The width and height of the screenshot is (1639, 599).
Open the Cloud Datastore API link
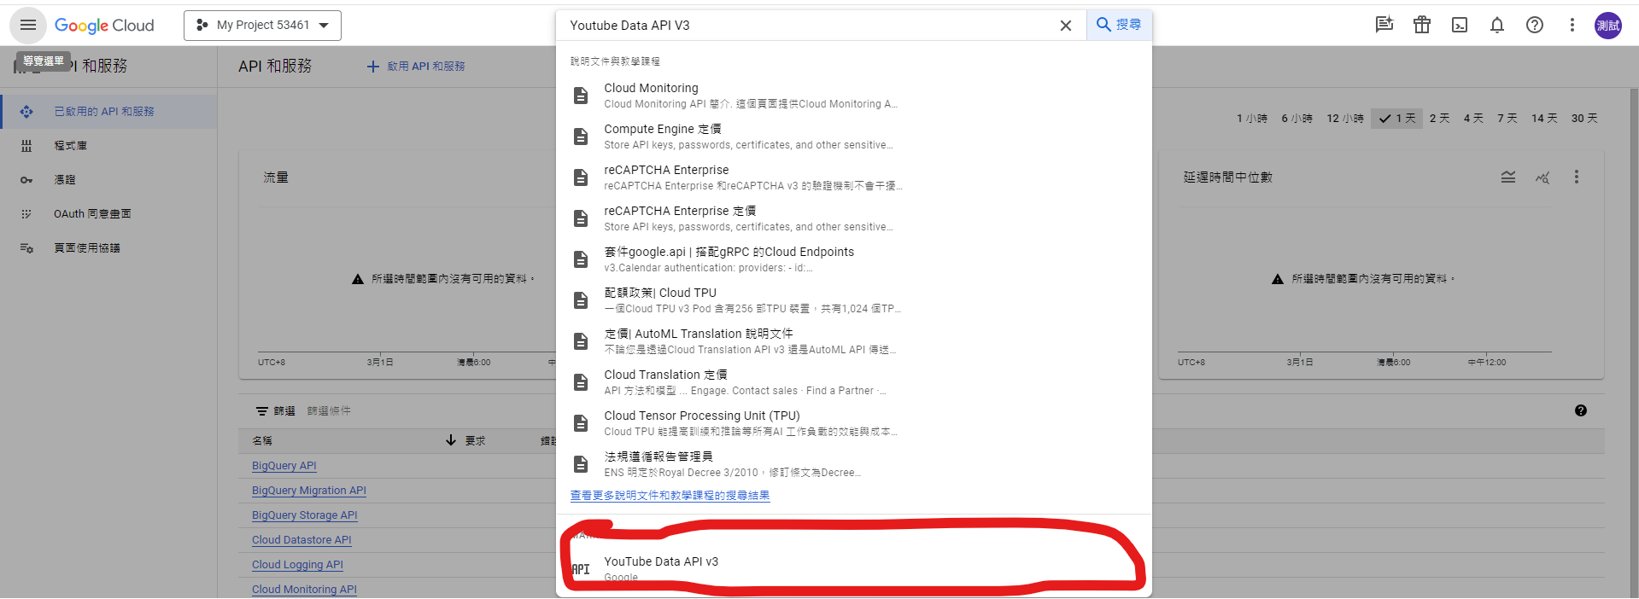[301, 540]
